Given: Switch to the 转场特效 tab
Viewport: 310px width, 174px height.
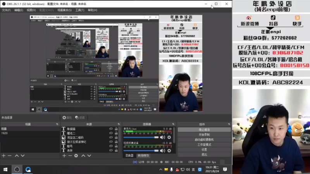Looking at the screenshot, I should click(143, 155).
